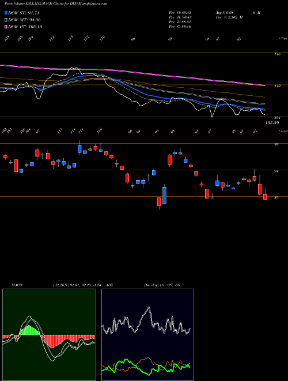
Task: Click the tall blue candlestick at the chart low
Action: (164, 195)
